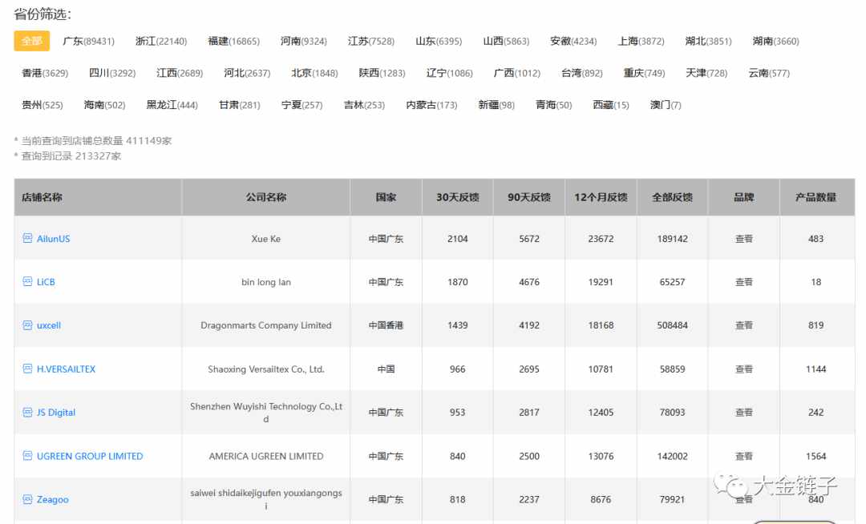This screenshot has width=866, height=524.
Task: Select the 澳门 region filter
Action: pyautogui.click(x=666, y=105)
